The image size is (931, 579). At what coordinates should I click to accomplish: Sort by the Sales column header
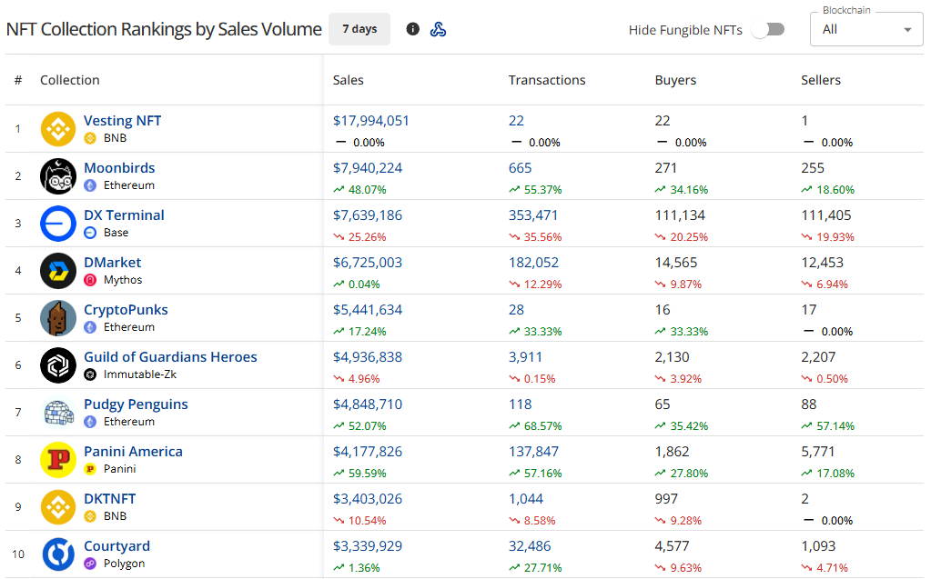click(x=349, y=80)
